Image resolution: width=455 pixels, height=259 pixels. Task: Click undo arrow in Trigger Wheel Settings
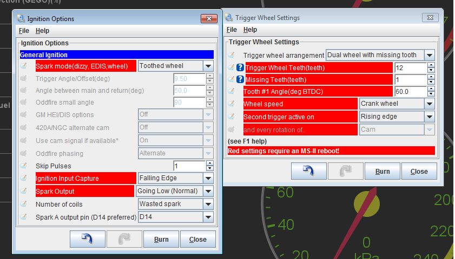click(x=308, y=171)
